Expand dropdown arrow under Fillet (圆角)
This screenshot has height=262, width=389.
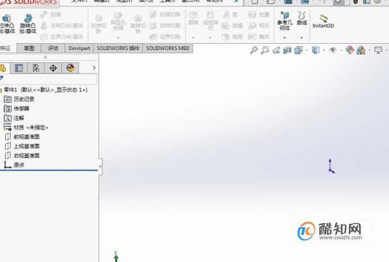193,38
